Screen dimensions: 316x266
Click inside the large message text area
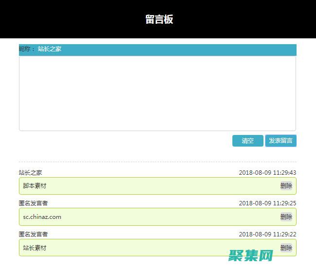point(157,93)
